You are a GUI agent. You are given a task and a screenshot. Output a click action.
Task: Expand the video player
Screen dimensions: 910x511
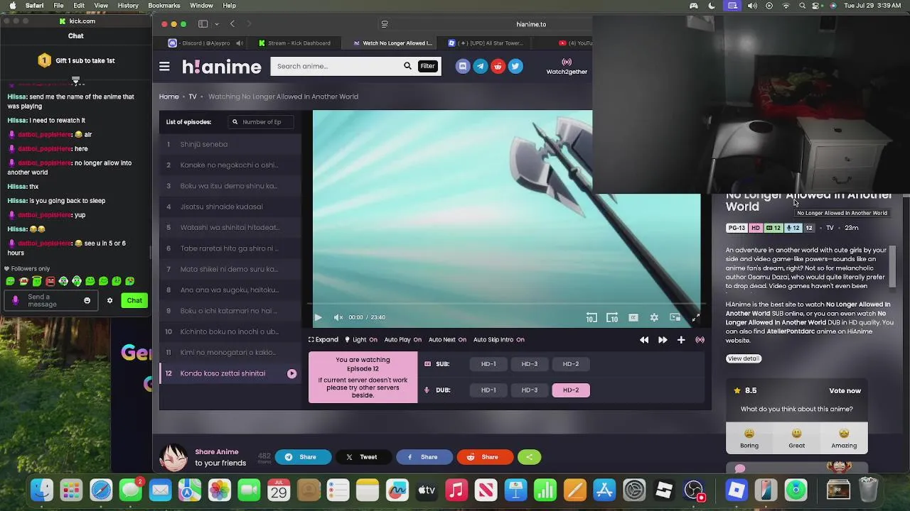(x=323, y=339)
